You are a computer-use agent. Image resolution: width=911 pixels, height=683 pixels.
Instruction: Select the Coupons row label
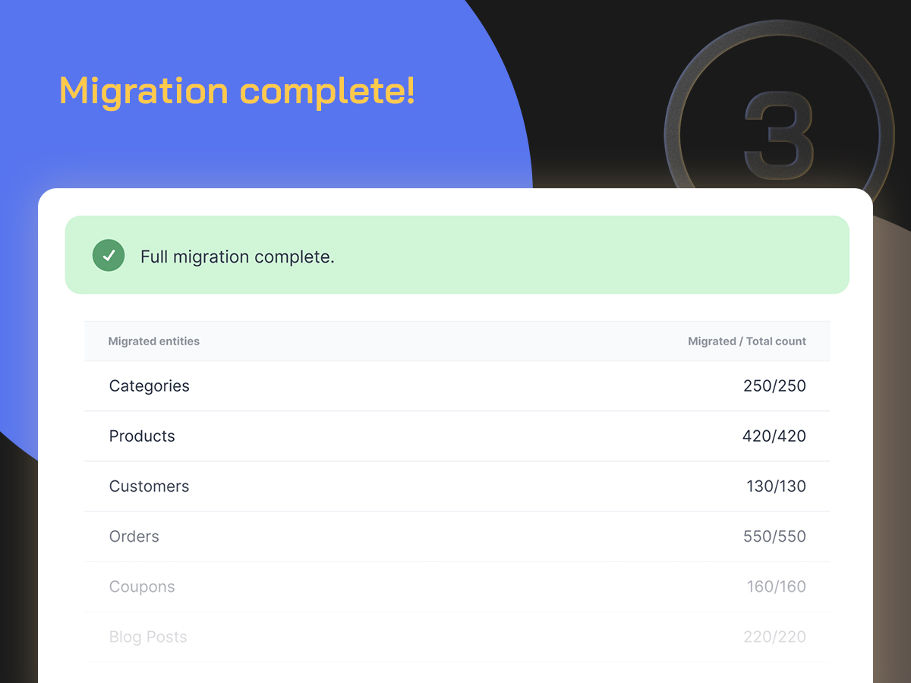[x=142, y=587]
